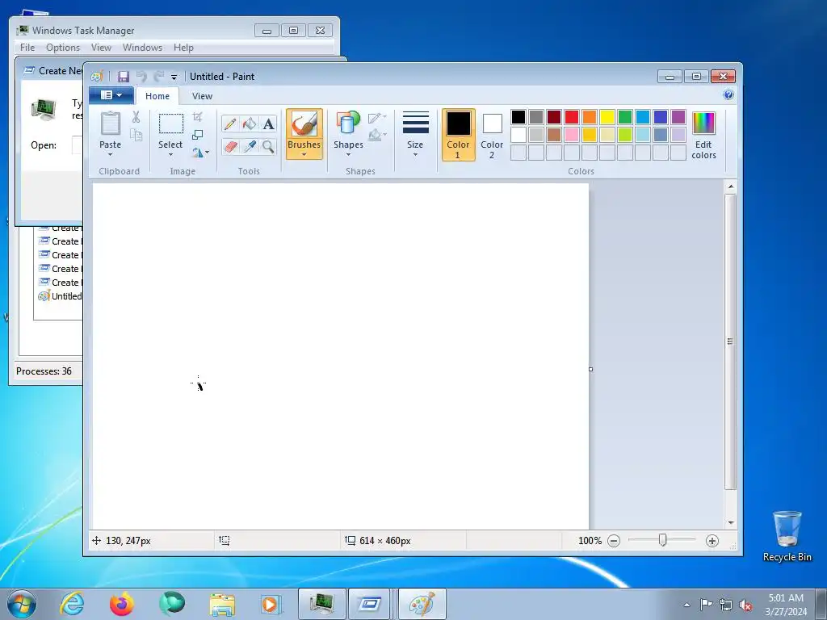This screenshot has width=827, height=620.
Task: Show hidden tray icons arrow
Action: (686, 605)
